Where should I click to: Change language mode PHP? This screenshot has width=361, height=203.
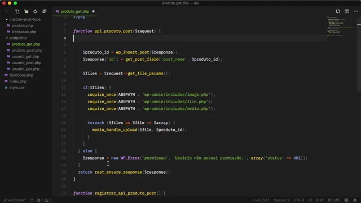[320, 200]
